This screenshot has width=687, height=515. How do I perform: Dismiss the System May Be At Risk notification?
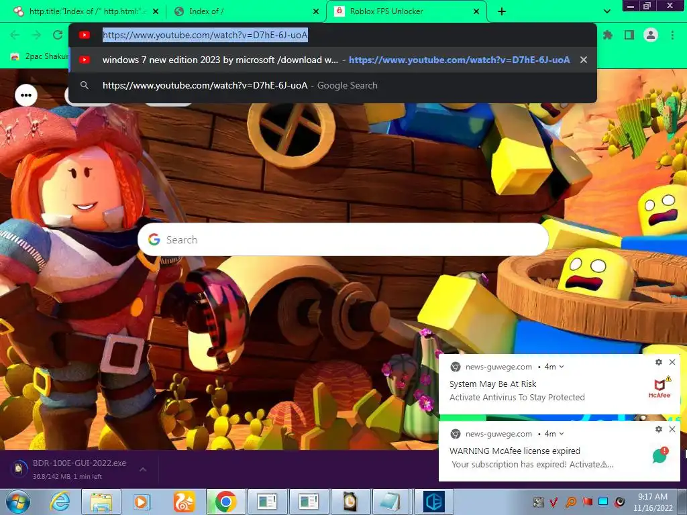(672, 362)
